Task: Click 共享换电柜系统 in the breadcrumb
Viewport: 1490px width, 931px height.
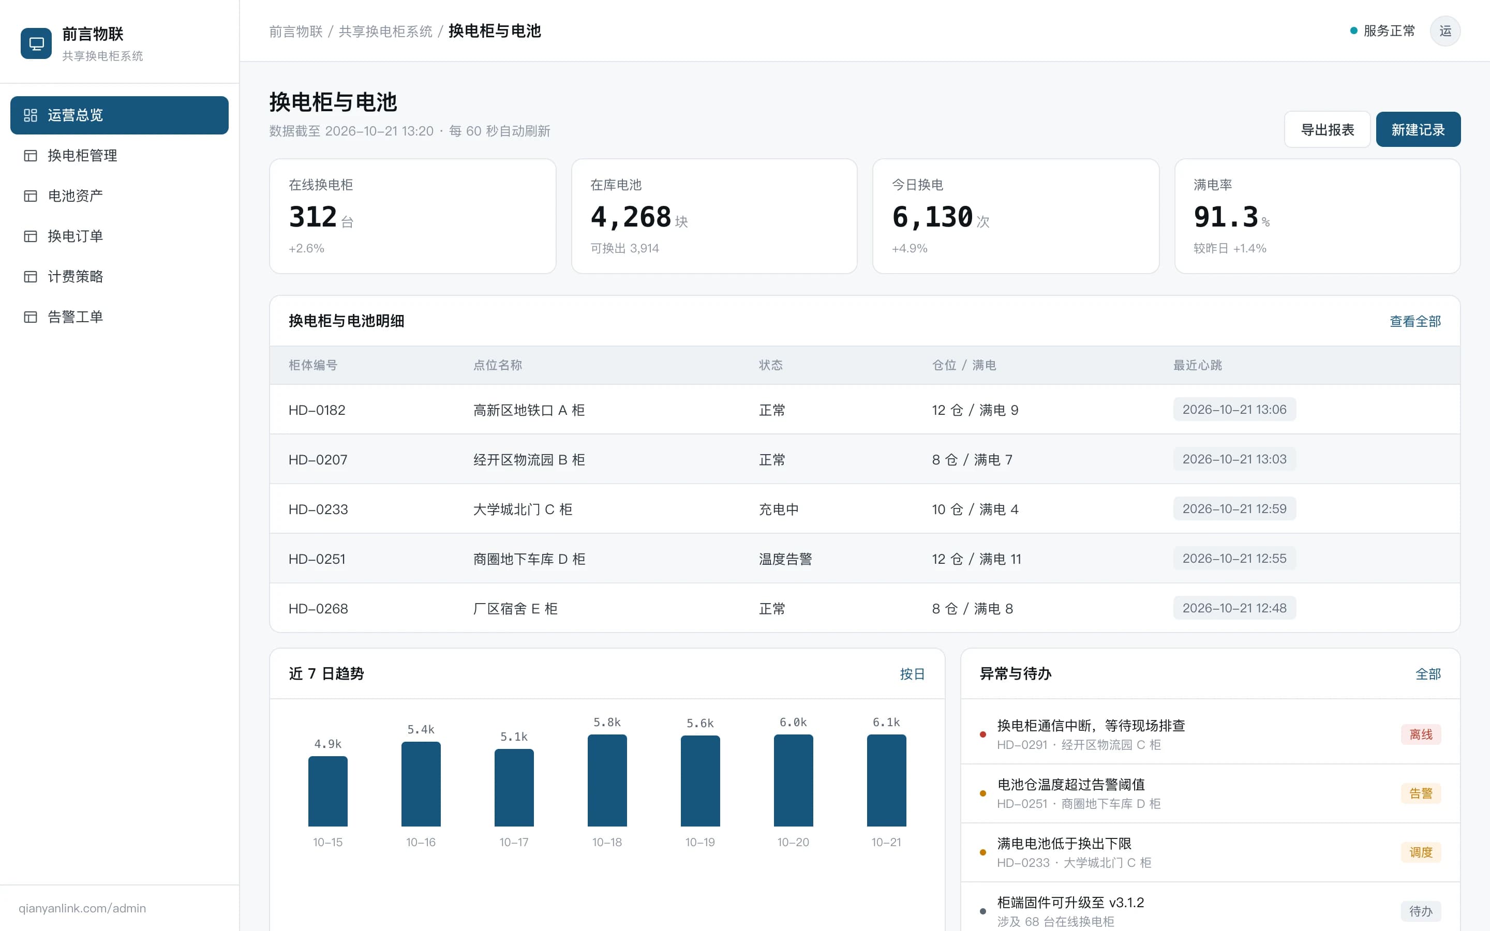Action: click(385, 32)
